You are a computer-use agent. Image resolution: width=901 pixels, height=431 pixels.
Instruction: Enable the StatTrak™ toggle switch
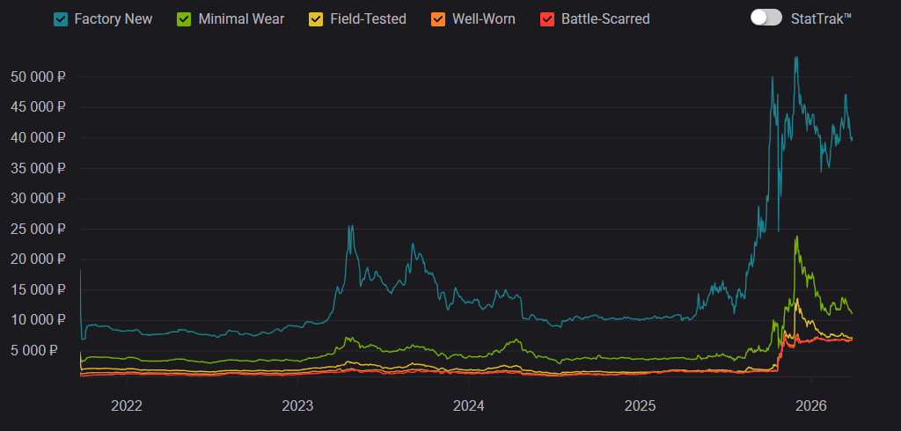(765, 18)
